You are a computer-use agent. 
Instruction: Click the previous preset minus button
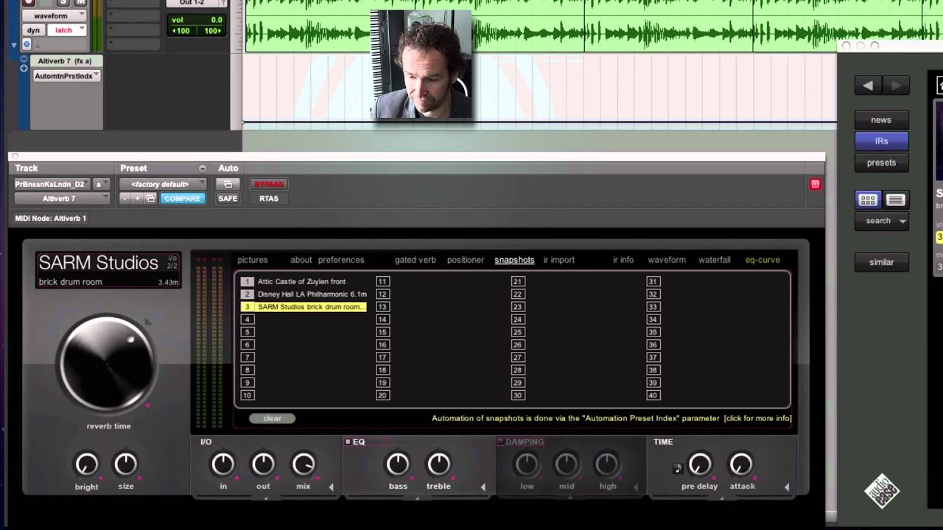[x=125, y=199]
